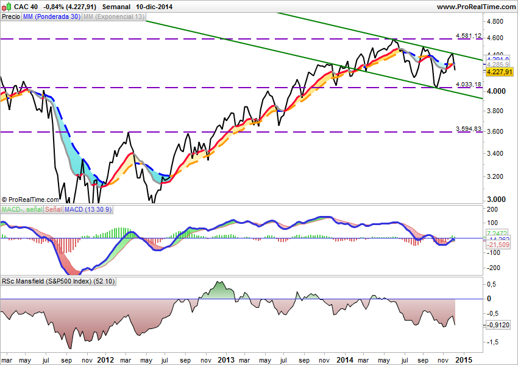Click the MM (Exponencial 13) label

tap(114, 17)
